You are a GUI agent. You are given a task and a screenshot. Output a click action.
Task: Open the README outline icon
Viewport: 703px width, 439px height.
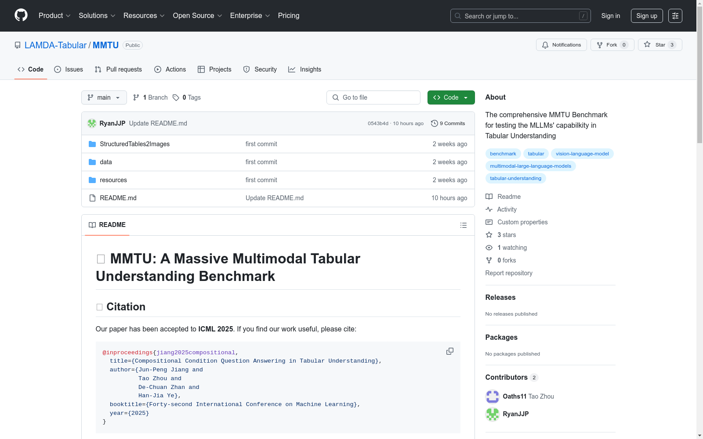(463, 225)
